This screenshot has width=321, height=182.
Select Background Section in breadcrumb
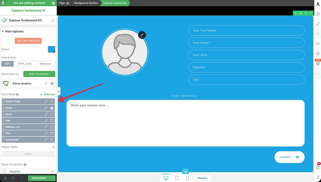click(x=86, y=3)
